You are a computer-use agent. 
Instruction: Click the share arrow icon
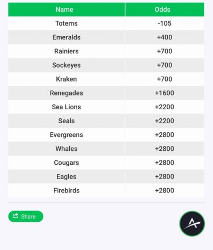click(x=15, y=216)
